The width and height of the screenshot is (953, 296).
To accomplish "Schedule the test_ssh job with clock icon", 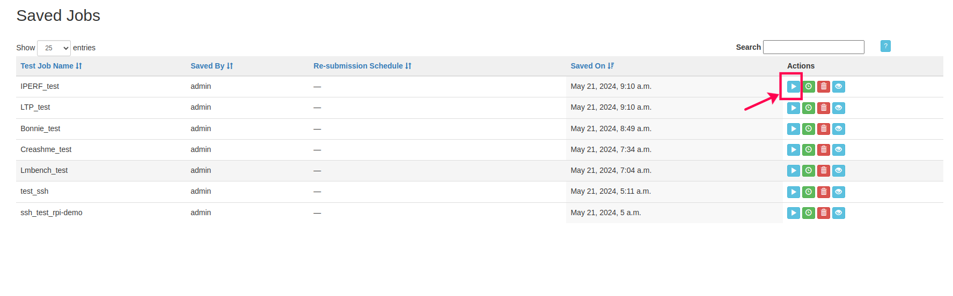I will coord(808,192).
